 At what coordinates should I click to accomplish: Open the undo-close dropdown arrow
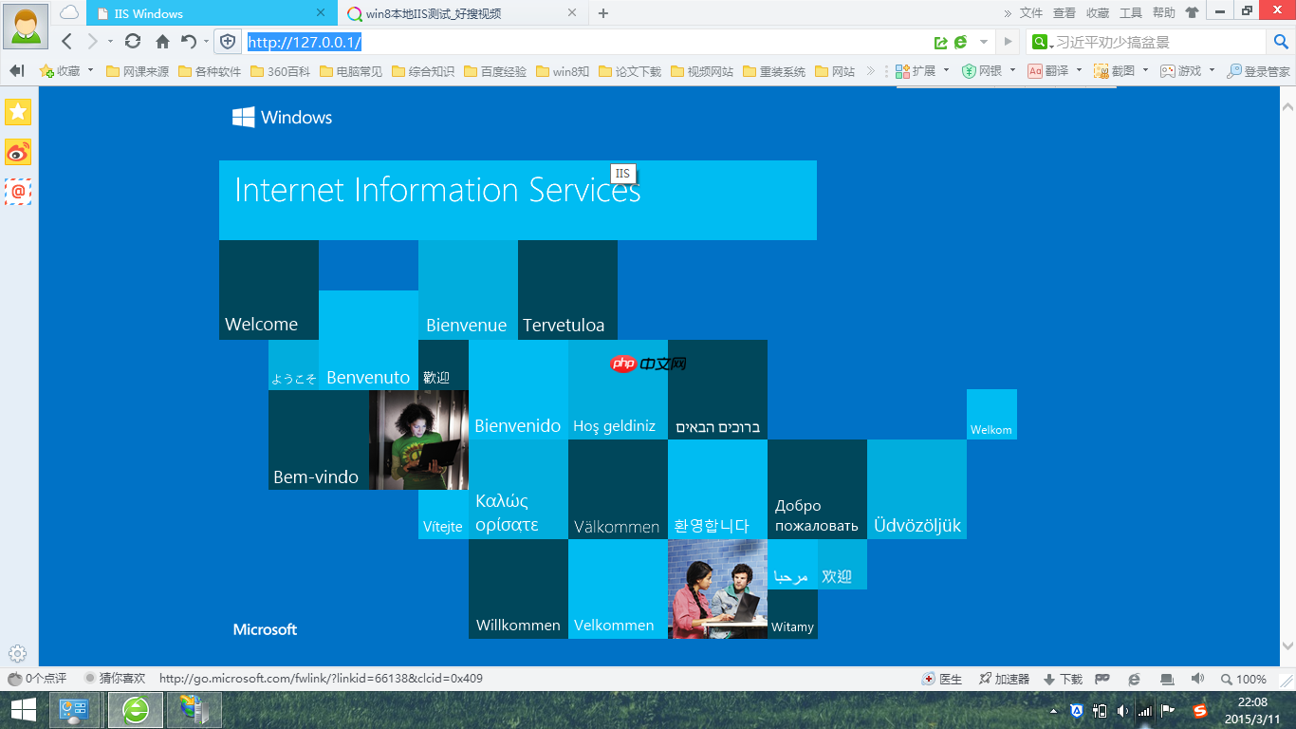point(206,42)
